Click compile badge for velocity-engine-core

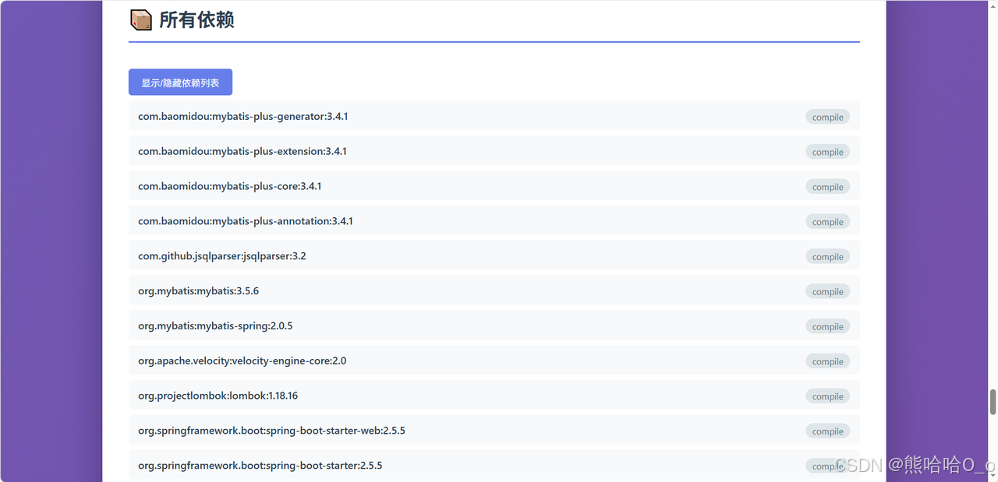tap(827, 361)
